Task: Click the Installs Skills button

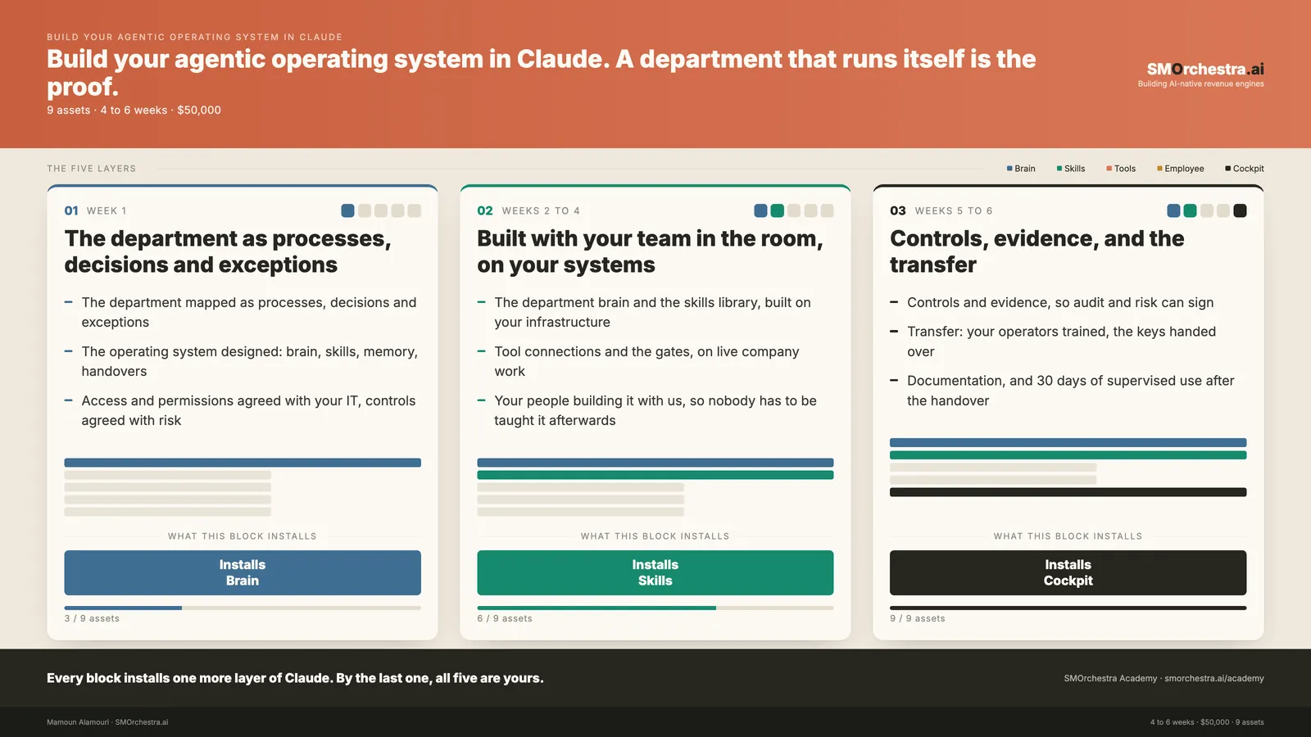Action: click(655, 572)
